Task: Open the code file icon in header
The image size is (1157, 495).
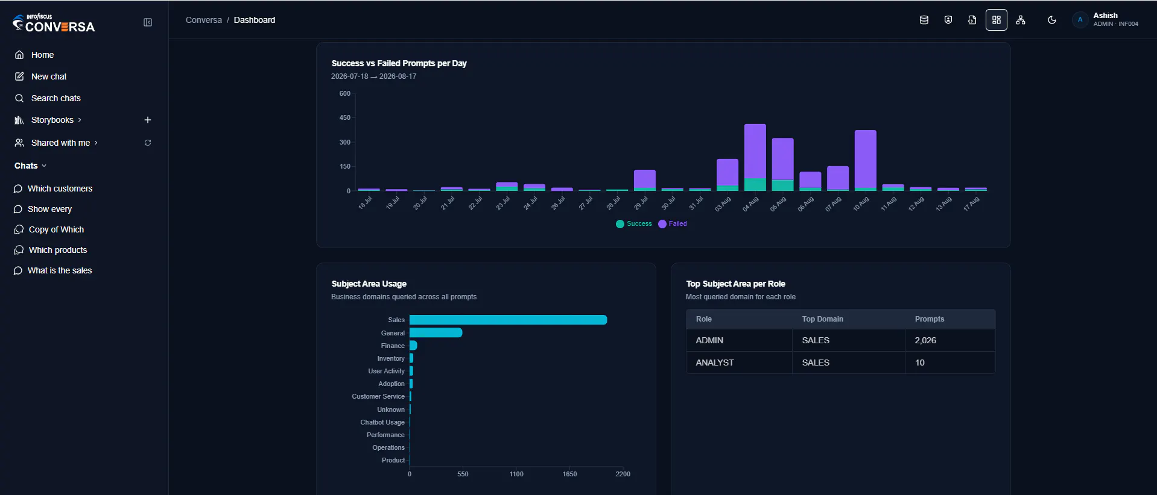Action: pos(972,20)
